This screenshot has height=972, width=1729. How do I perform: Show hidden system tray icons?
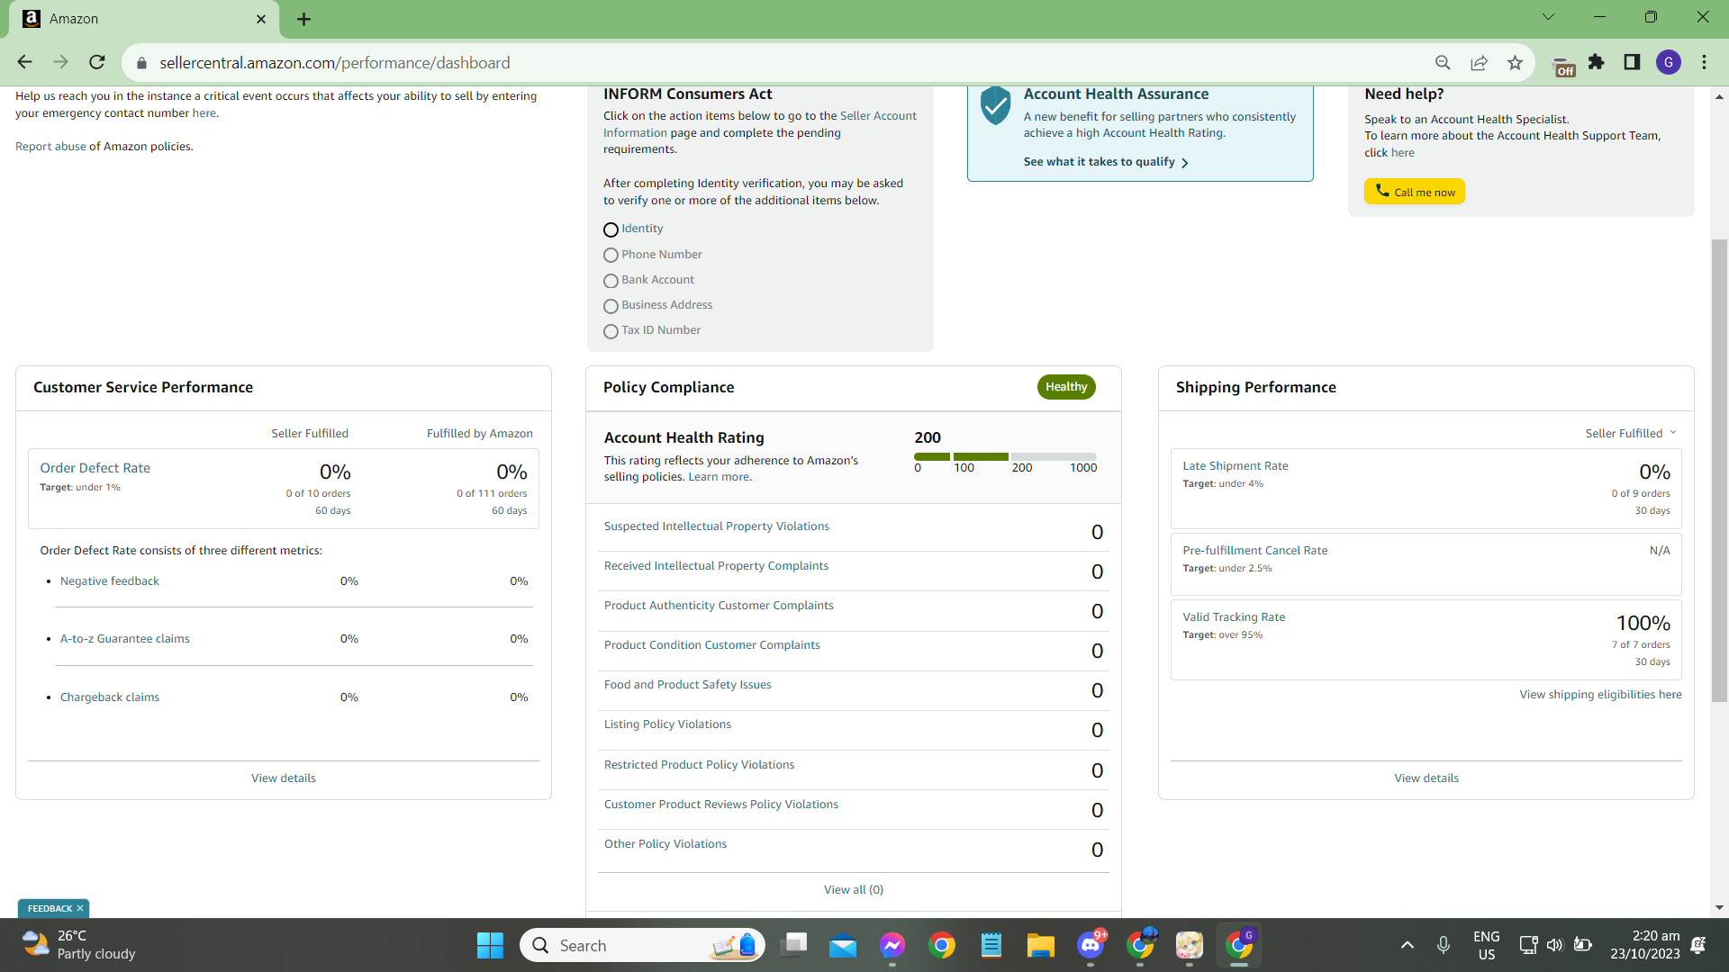pyautogui.click(x=1407, y=945)
